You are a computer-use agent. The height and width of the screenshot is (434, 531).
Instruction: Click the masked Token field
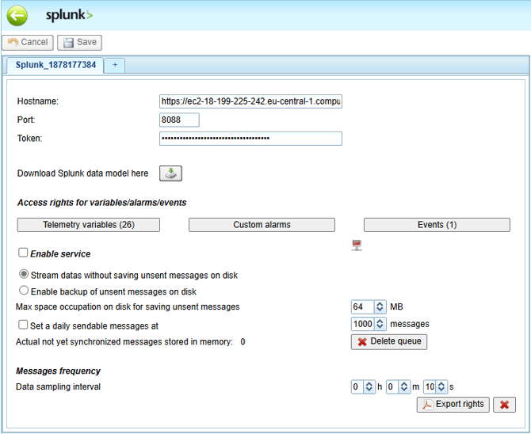[250, 139]
